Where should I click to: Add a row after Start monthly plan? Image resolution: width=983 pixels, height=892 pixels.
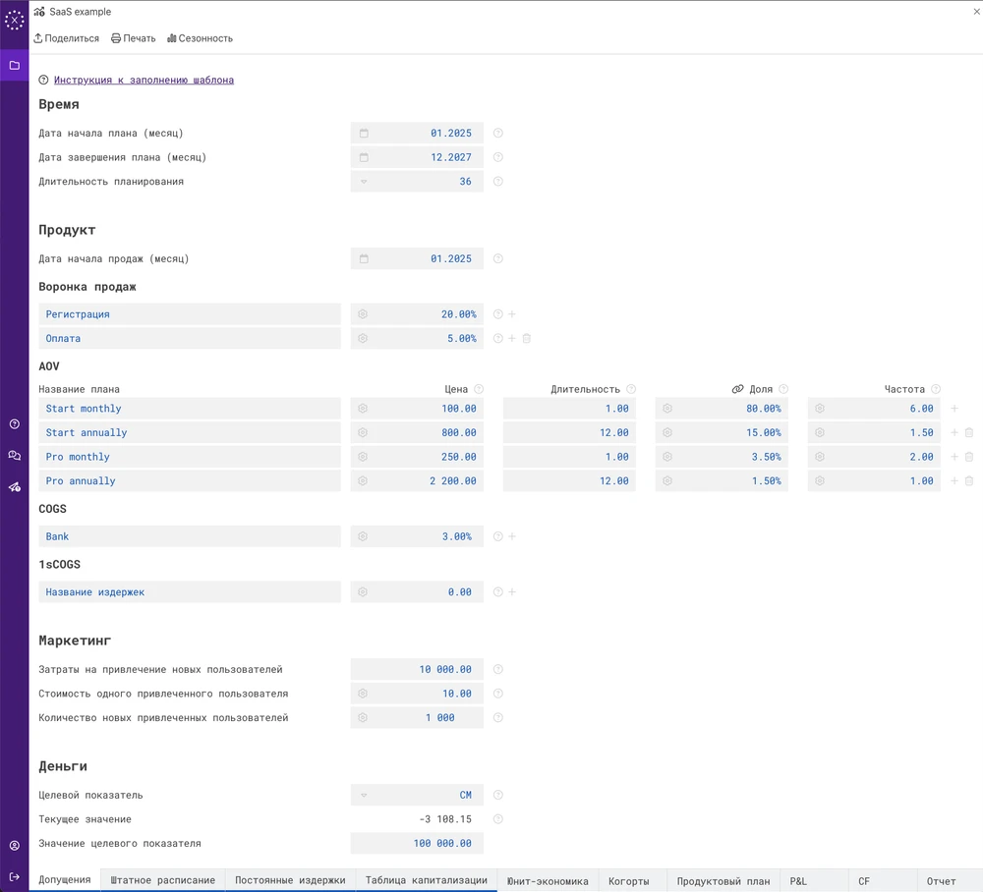[x=954, y=409]
